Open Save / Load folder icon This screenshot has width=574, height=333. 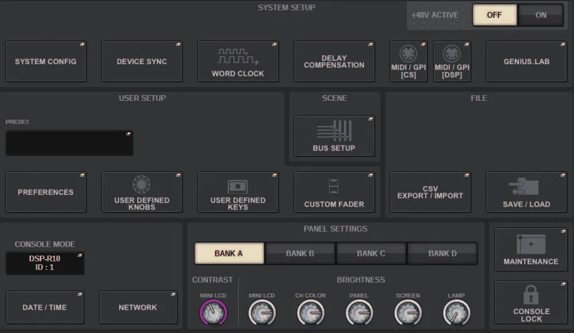coord(524,186)
